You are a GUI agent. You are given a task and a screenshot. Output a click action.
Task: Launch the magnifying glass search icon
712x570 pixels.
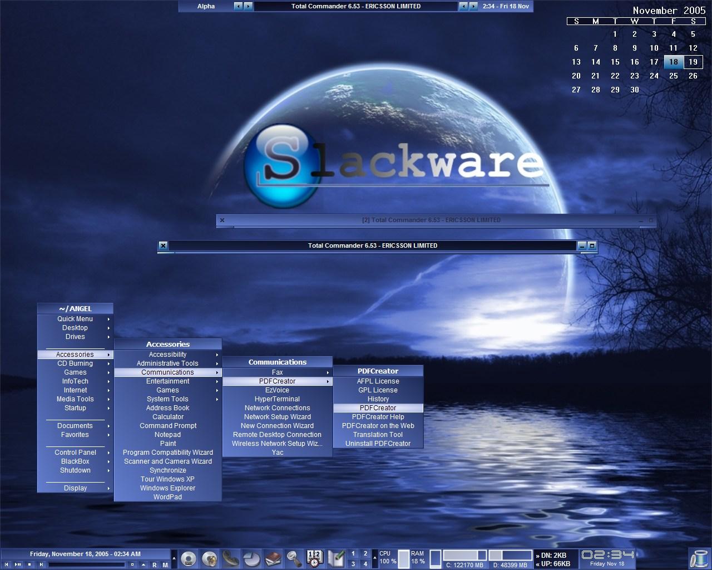tap(294, 558)
